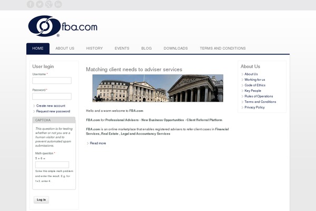Open sidebar Terms and Conditions link
Screen dimensions: 316x211
click(x=260, y=102)
